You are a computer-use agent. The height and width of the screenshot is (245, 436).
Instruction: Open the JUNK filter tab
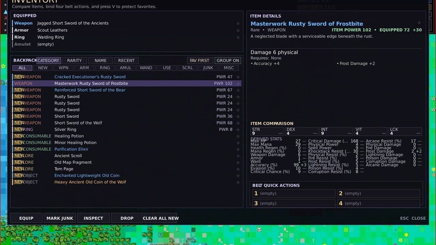point(208,68)
